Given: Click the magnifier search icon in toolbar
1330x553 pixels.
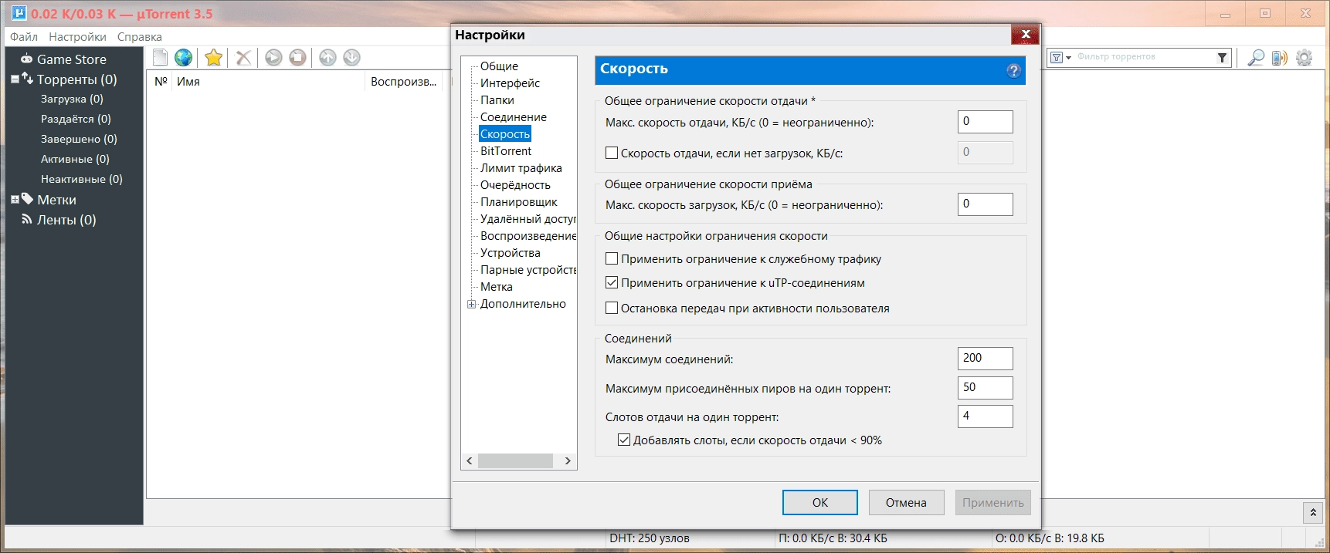Looking at the screenshot, I should [x=1256, y=57].
